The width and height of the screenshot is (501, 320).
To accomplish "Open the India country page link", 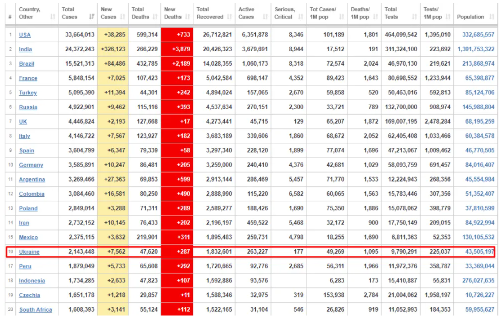I will 26,49.
